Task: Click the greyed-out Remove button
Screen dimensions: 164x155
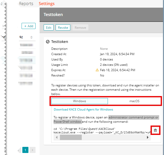Action: click(80, 28)
